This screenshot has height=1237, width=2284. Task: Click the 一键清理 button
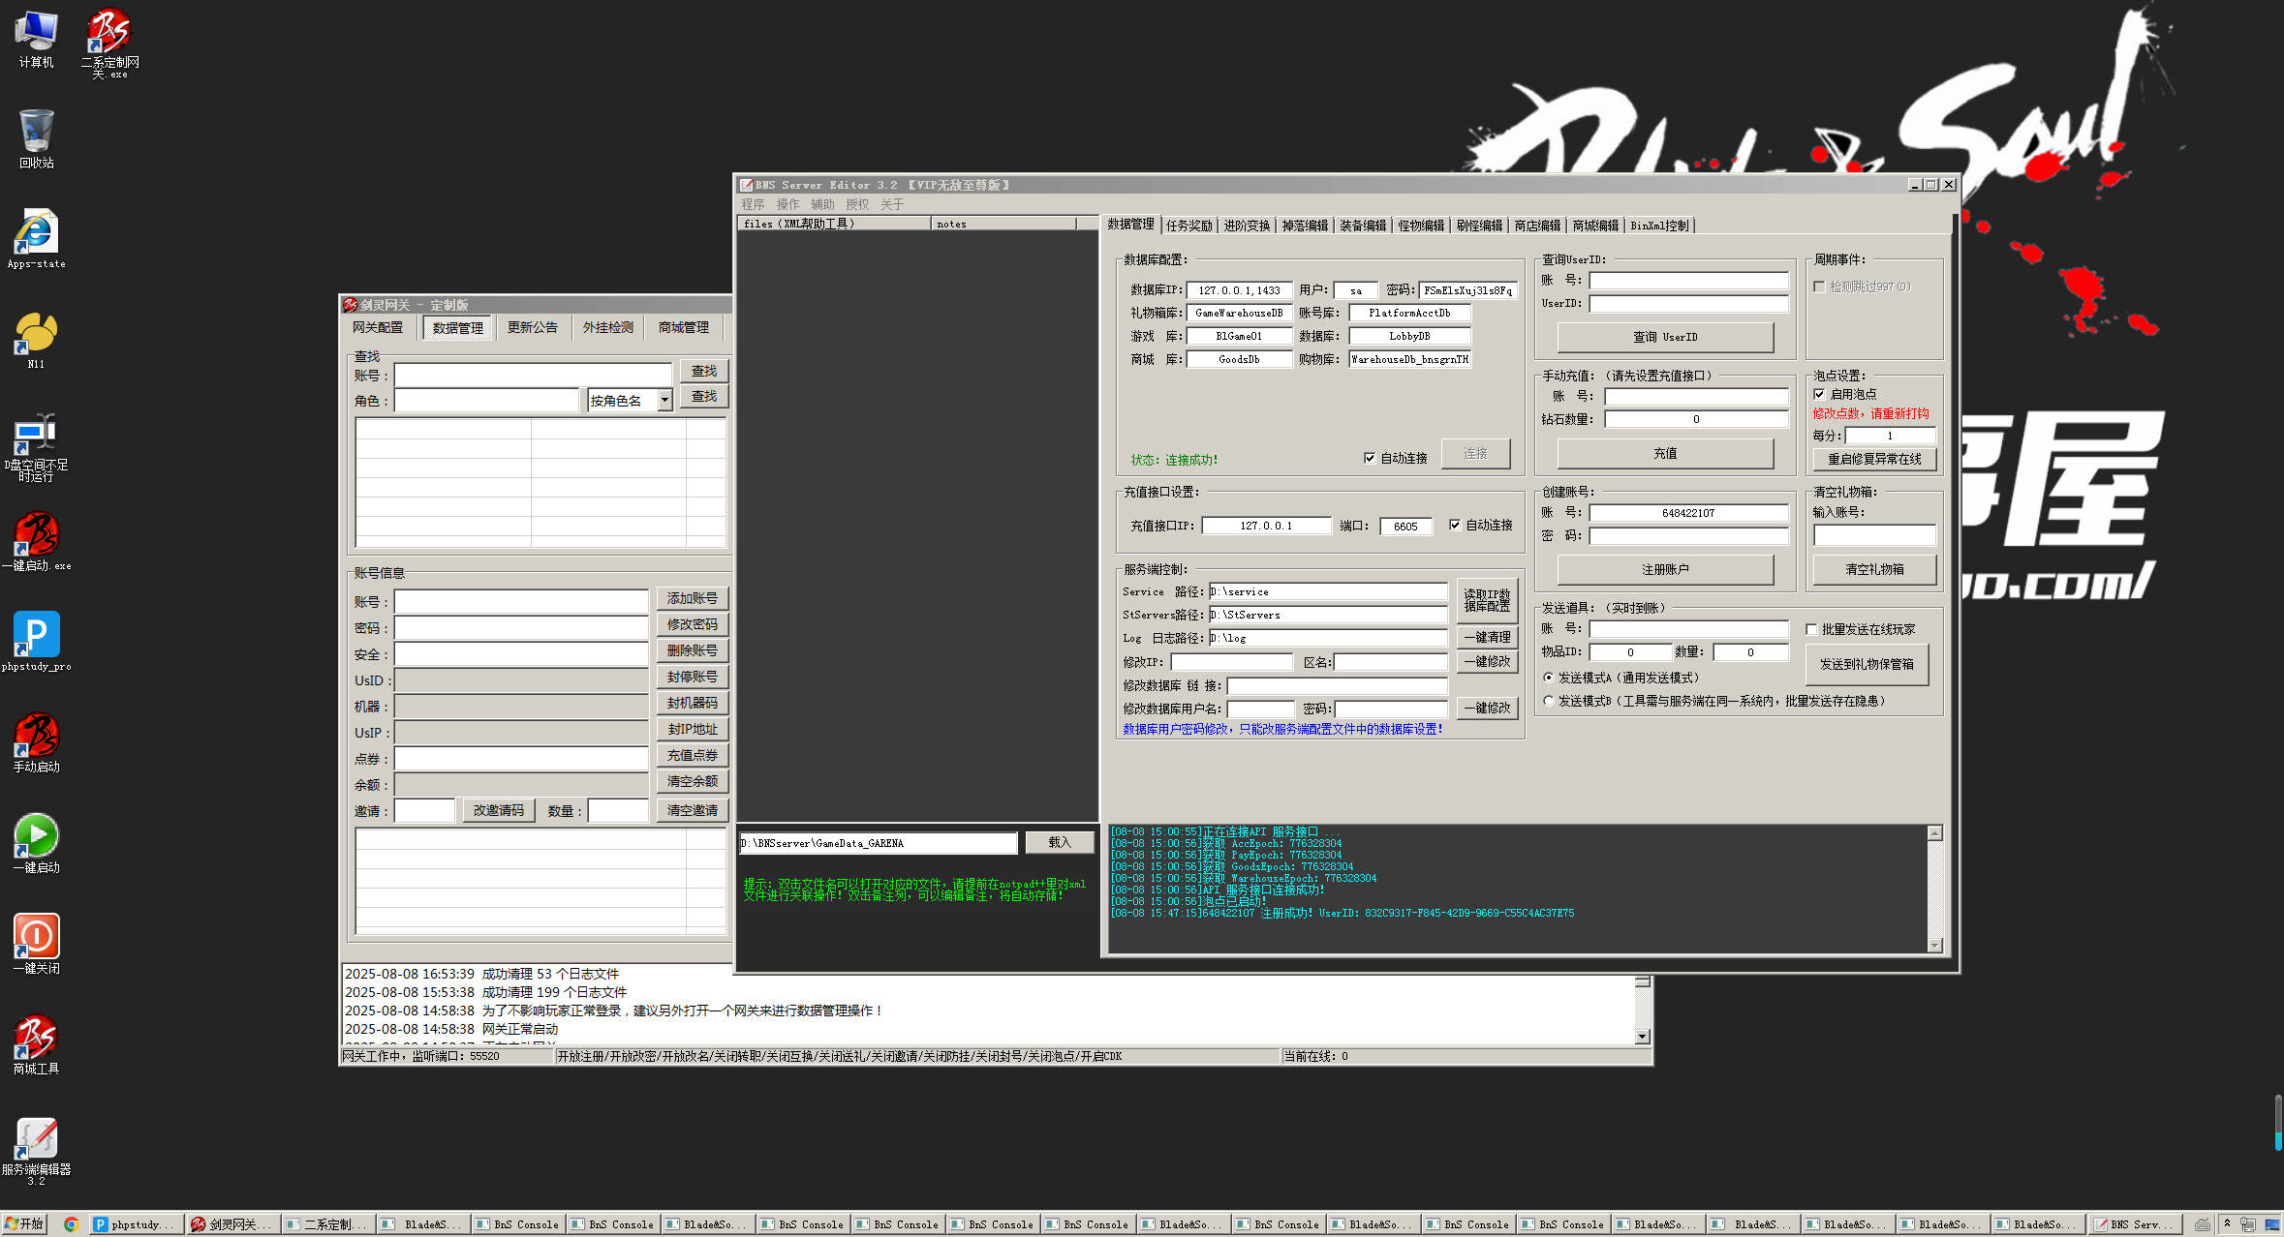click(1487, 637)
